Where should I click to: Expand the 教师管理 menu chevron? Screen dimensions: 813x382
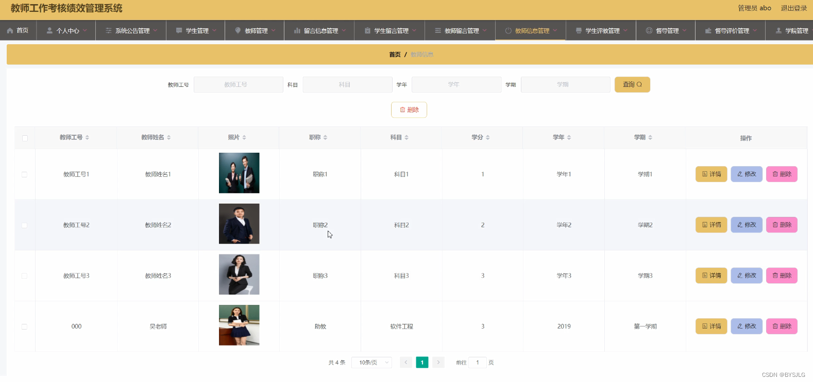[274, 31]
